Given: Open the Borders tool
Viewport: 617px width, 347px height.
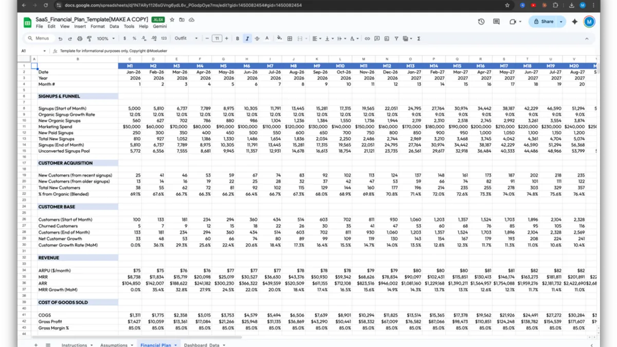Looking at the screenshot, I should click(290, 39).
